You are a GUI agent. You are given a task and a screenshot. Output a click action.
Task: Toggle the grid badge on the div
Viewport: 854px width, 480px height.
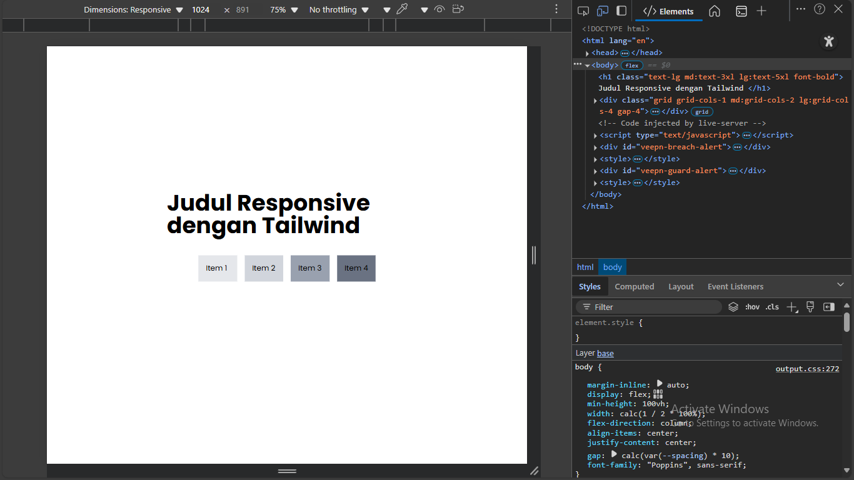point(701,112)
